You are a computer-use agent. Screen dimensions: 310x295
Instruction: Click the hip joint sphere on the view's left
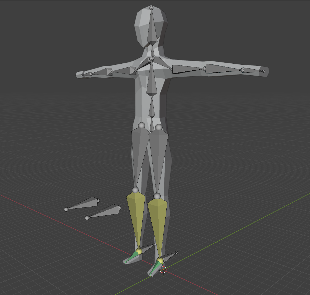pyautogui.click(x=142, y=125)
